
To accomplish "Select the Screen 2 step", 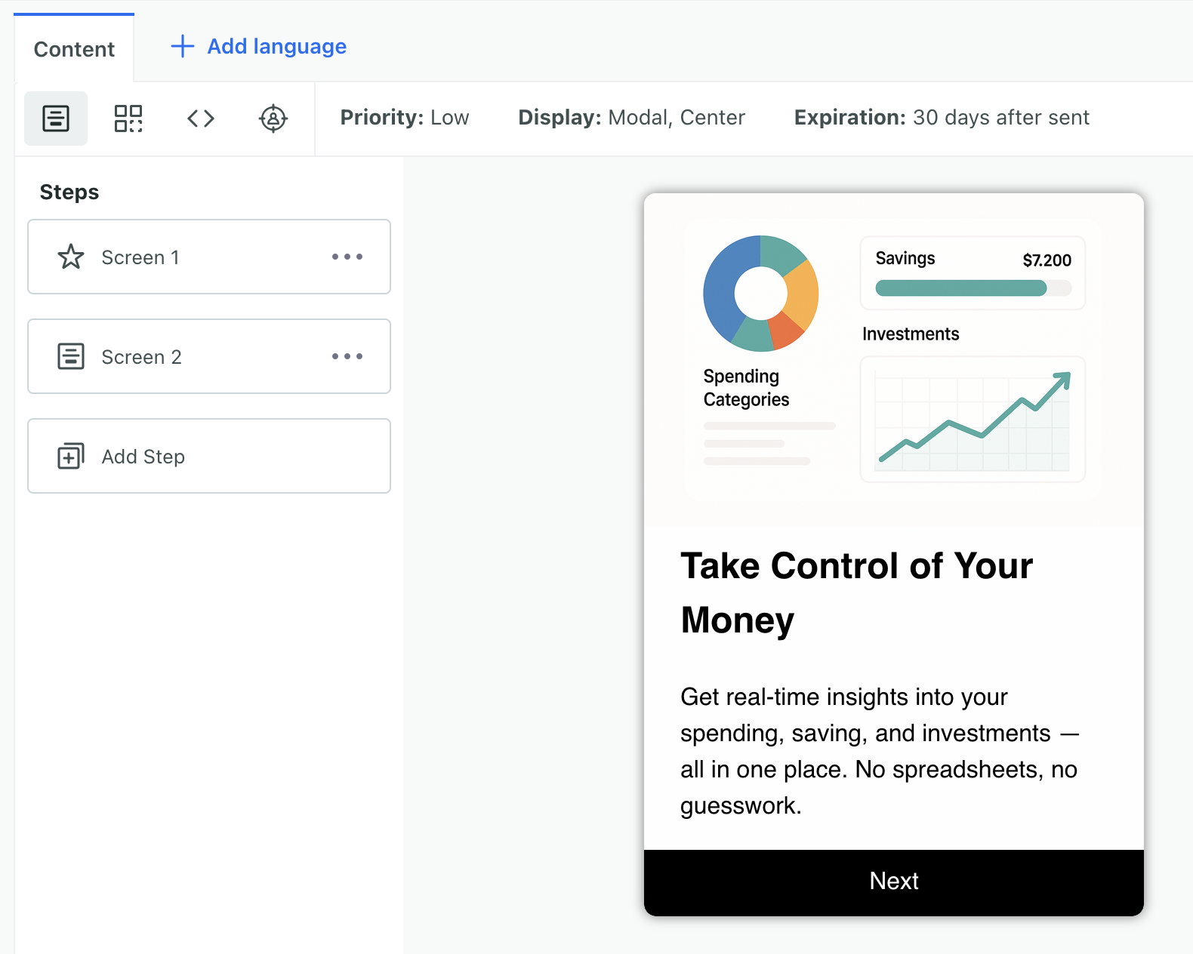I will click(x=209, y=356).
